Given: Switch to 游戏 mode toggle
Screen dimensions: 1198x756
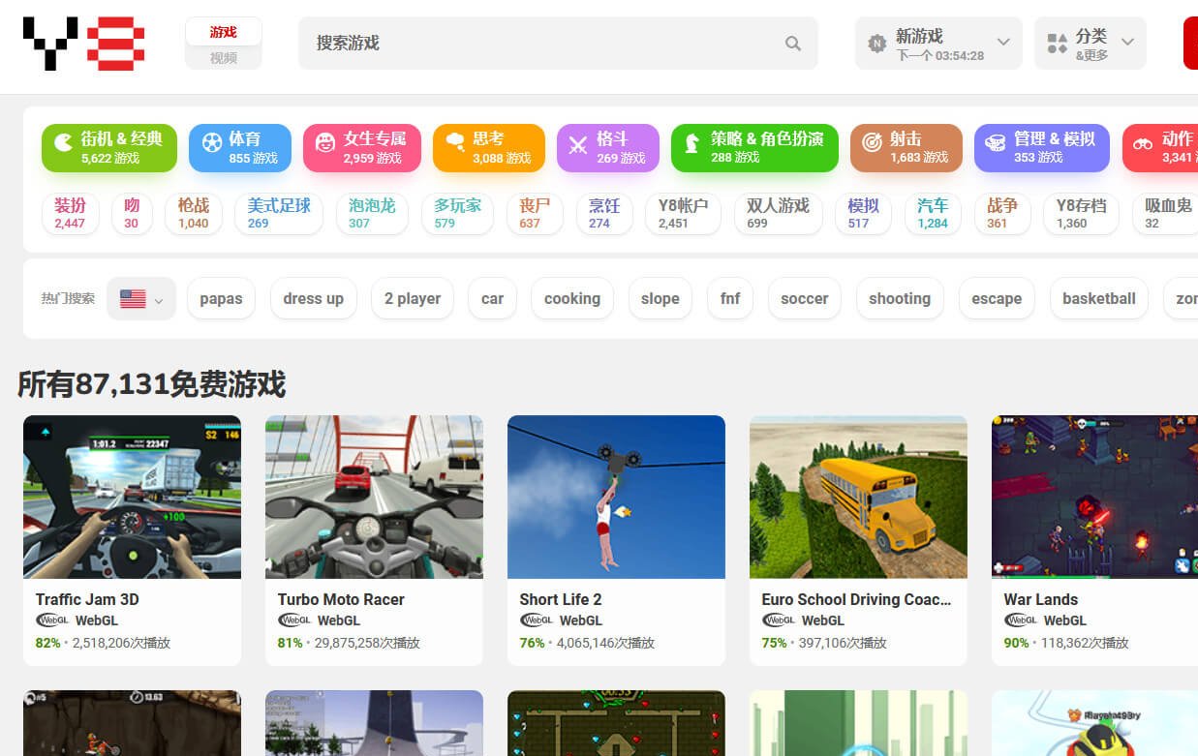Looking at the screenshot, I should [x=224, y=32].
